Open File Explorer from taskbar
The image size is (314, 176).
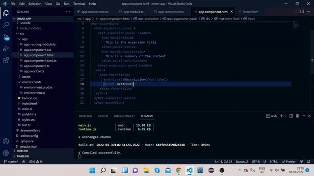click(x=146, y=170)
